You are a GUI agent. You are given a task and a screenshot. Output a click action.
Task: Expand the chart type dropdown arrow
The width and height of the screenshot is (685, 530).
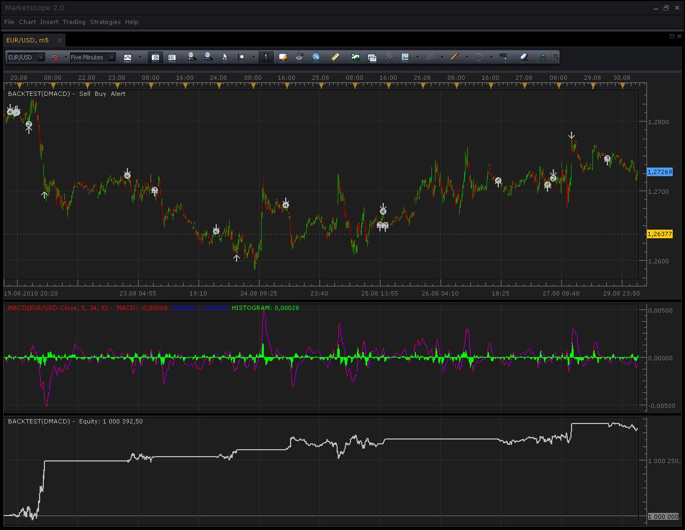[140, 57]
